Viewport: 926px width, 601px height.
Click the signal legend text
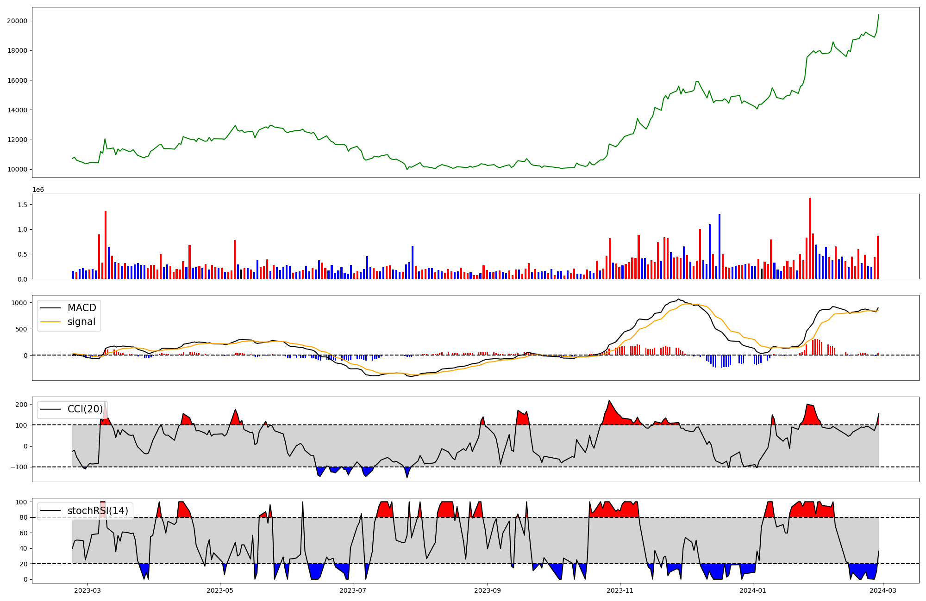tap(81, 322)
